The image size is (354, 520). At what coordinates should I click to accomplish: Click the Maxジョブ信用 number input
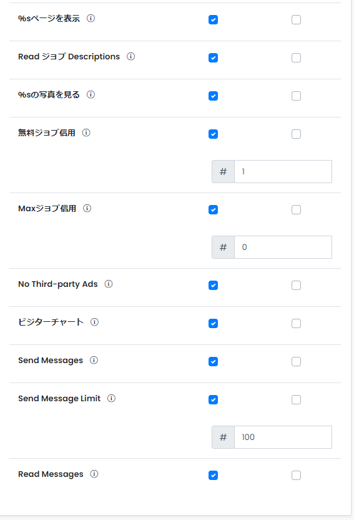click(x=283, y=247)
